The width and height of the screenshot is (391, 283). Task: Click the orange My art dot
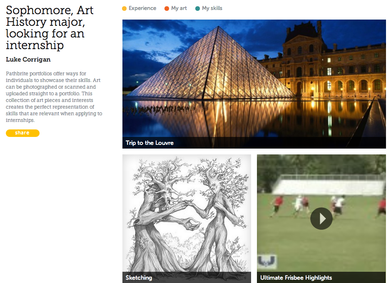tap(167, 8)
